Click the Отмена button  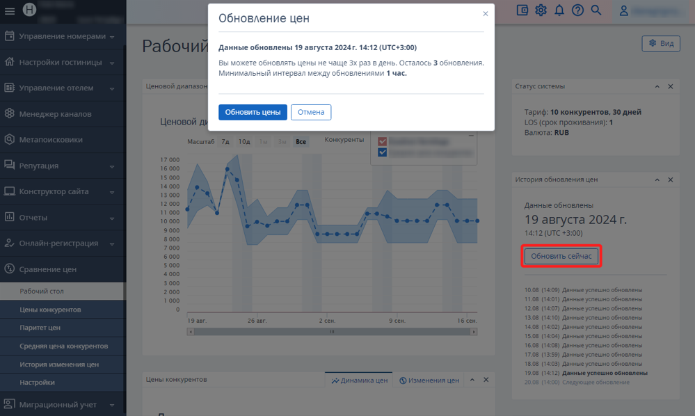click(x=311, y=112)
